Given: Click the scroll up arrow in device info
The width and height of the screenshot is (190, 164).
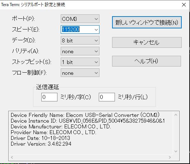Looking at the screenshot, I should (176, 115).
